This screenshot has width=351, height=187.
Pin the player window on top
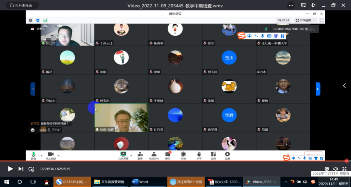(x=313, y=5)
